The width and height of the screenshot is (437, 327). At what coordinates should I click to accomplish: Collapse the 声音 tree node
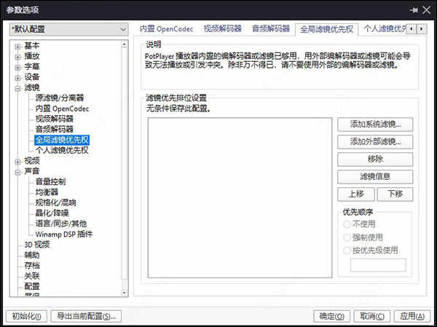click(17, 172)
